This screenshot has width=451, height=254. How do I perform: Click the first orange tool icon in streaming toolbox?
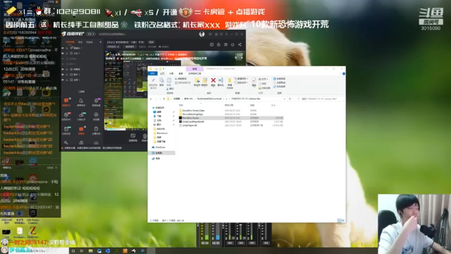[66, 101]
